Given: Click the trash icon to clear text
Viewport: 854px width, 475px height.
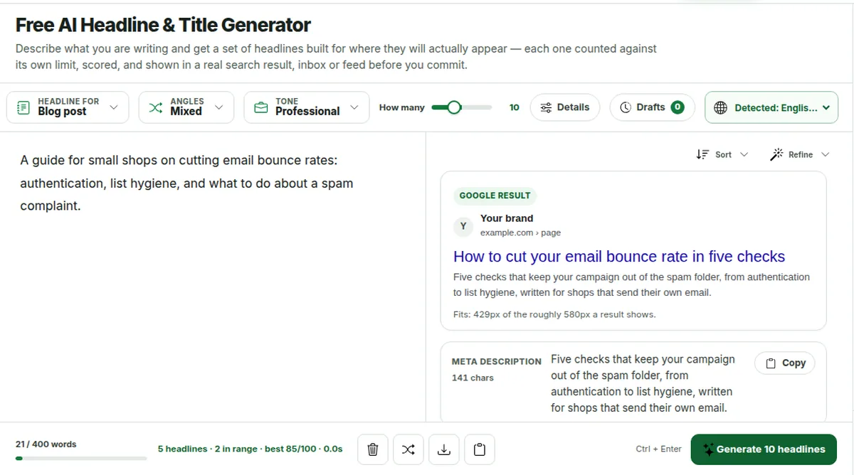Looking at the screenshot, I should [372, 449].
